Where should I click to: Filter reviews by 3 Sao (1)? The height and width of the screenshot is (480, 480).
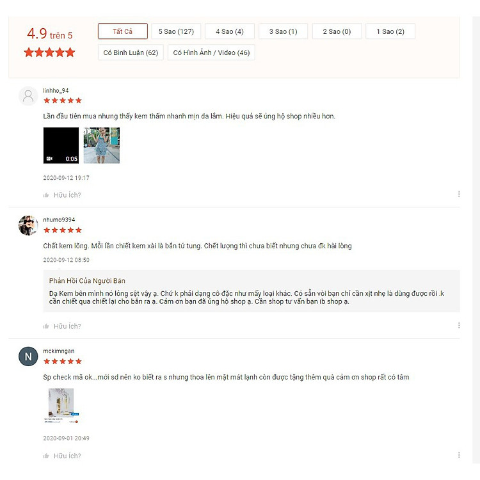point(283,31)
